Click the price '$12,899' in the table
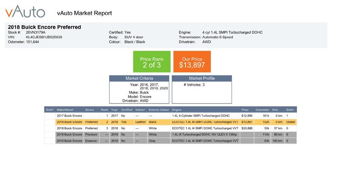The width and height of the screenshot is (341, 176). 247,116
